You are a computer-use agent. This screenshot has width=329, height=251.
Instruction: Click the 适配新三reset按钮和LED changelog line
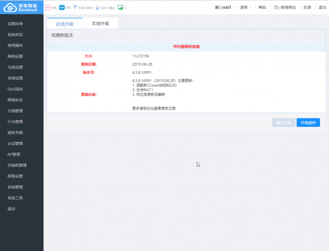pyautogui.click(x=155, y=85)
